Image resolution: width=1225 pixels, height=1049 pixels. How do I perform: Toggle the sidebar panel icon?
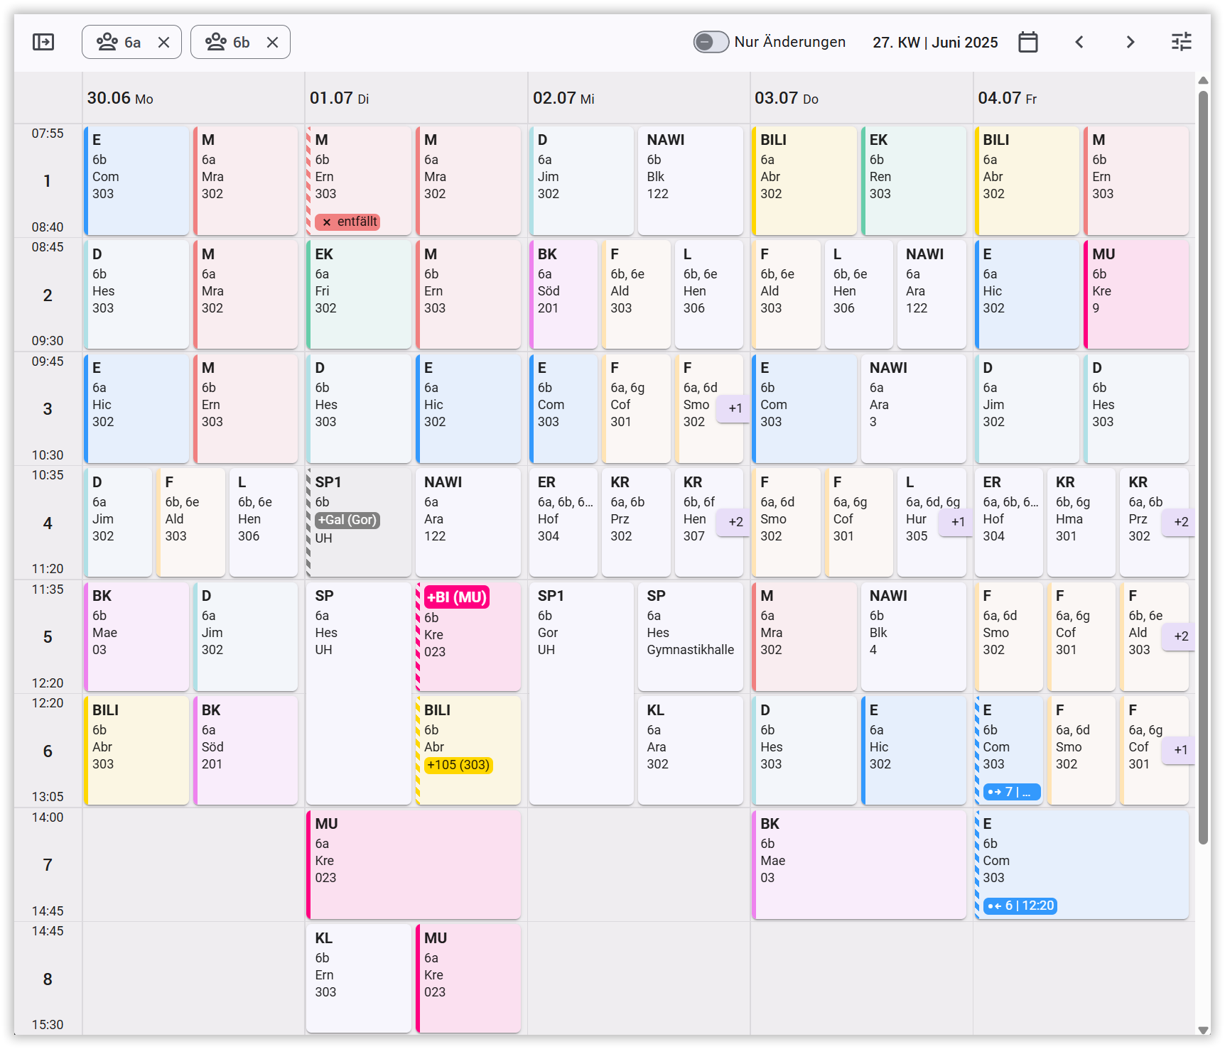(x=43, y=42)
